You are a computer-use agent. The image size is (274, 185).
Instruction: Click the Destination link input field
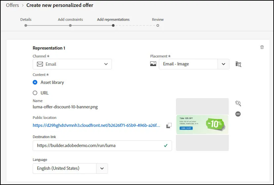pyautogui.click(x=102, y=146)
